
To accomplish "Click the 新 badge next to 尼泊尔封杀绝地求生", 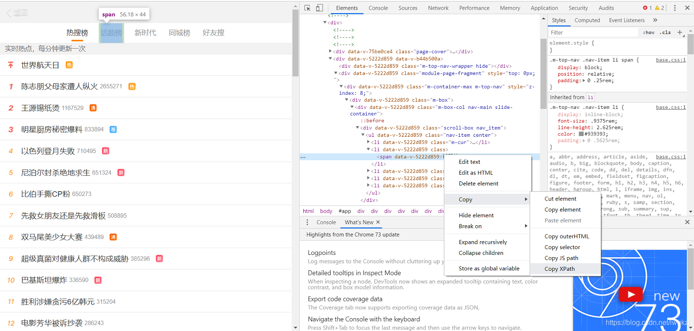I will pyautogui.click(x=121, y=173).
